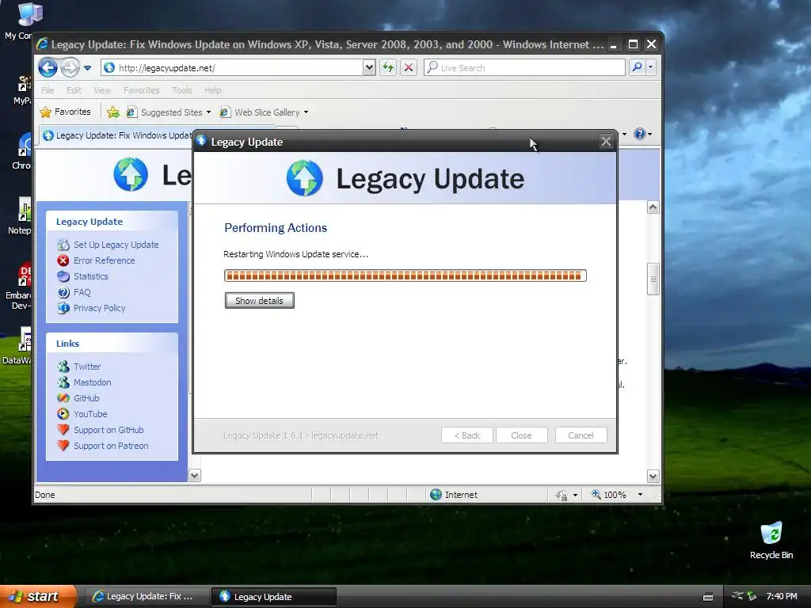Click sidebar frame scroll down arrow
811x608 pixels.
195,475
